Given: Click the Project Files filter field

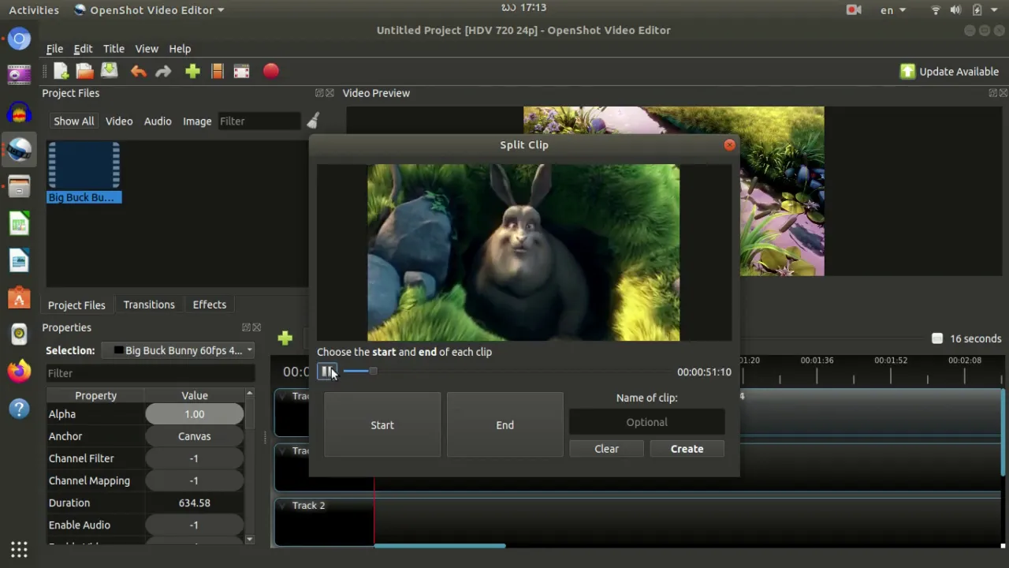Looking at the screenshot, I should pyautogui.click(x=259, y=121).
